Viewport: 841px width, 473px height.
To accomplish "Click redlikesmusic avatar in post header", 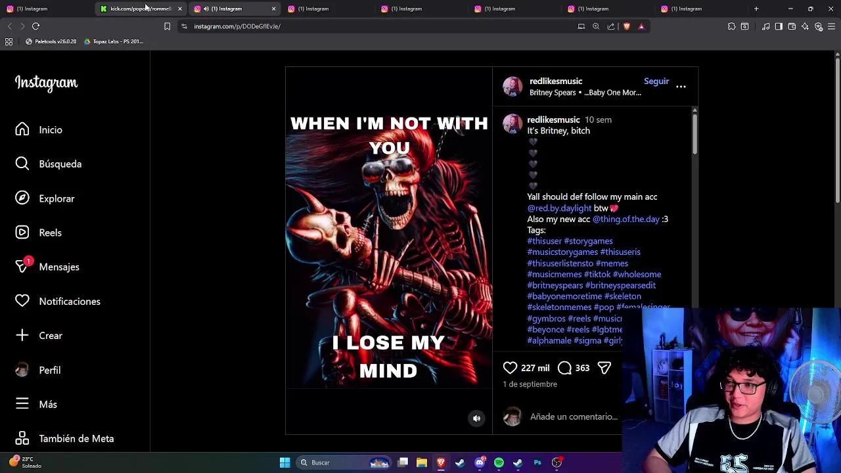I will [512, 87].
